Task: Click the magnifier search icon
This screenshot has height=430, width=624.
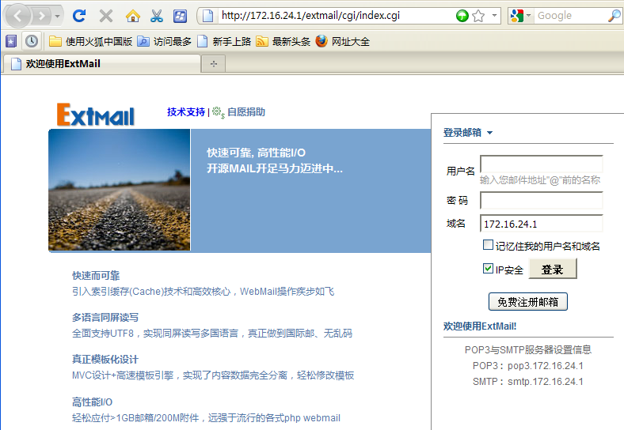Action: click(614, 16)
